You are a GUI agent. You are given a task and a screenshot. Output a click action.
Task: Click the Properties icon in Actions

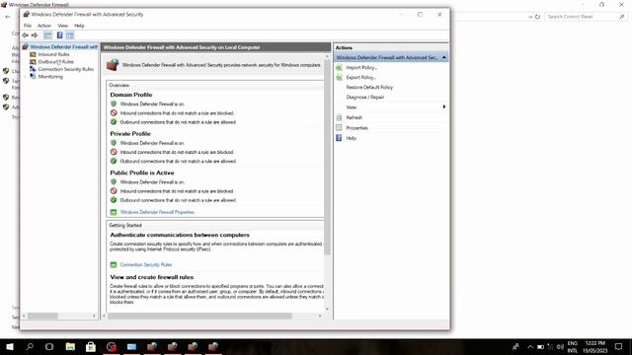pos(339,128)
